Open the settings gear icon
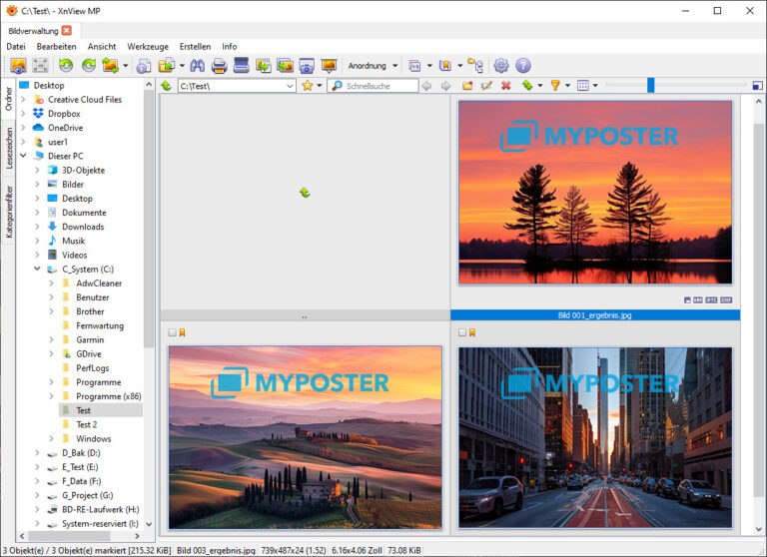 [x=501, y=66]
